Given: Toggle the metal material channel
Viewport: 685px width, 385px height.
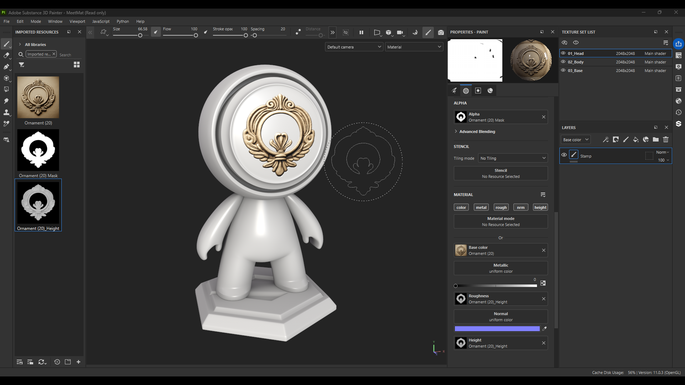Looking at the screenshot, I should pyautogui.click(x=481, y=207).
